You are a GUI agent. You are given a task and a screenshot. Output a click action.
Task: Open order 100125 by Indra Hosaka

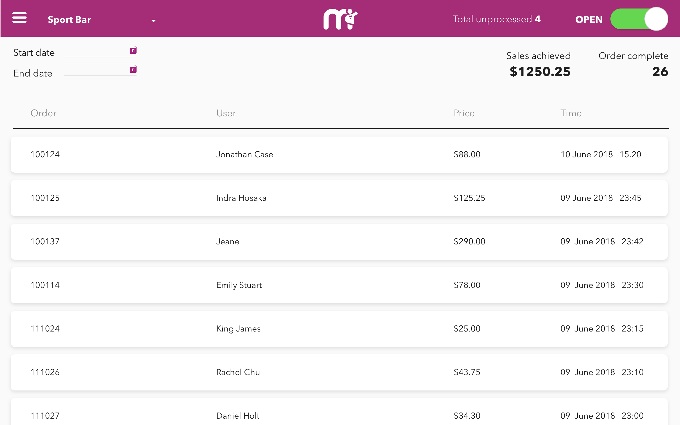[x=339, y=198]
